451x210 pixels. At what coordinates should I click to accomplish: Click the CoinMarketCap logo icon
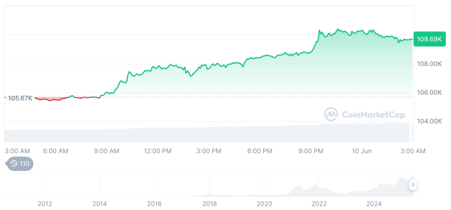pyautogui.click(x=331, y=114)
